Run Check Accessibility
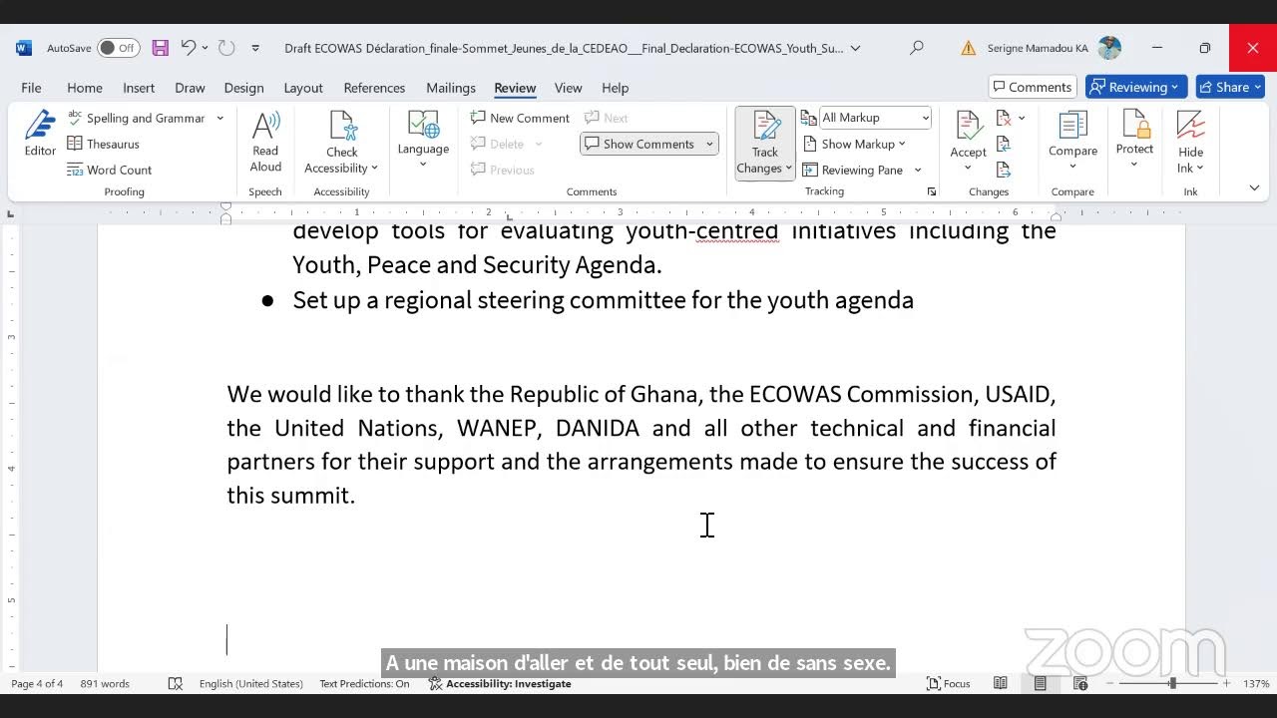 341,142
